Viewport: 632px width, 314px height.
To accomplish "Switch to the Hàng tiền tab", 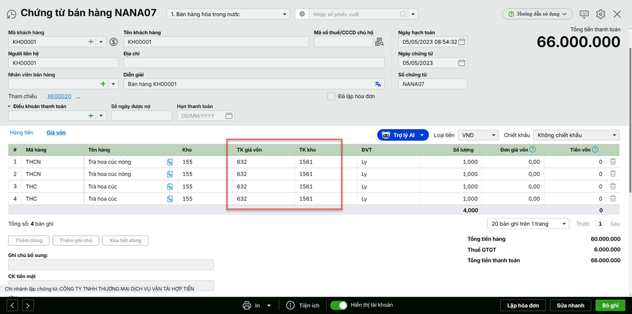I will (22, 133).
